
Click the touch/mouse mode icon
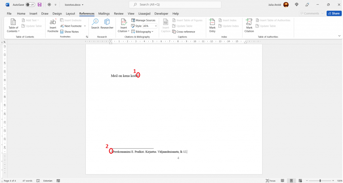(49, 5)
